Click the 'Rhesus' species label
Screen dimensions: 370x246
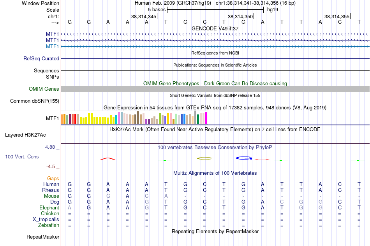[51, 190]
